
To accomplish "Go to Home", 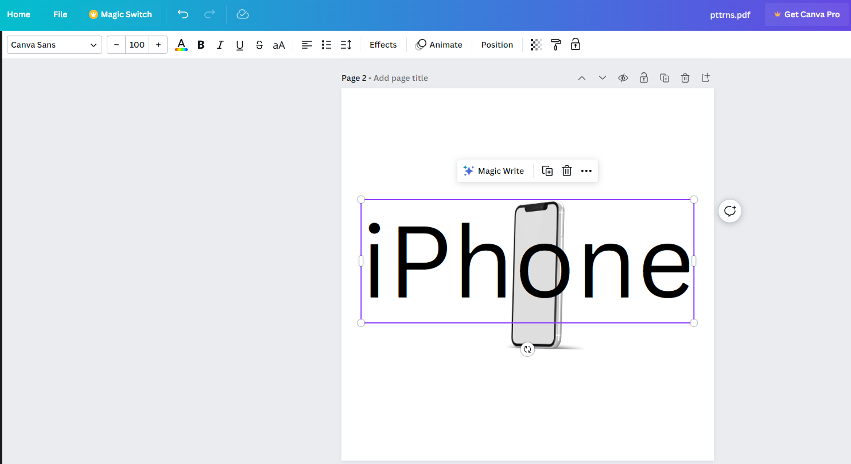I will tap(19, 14).
